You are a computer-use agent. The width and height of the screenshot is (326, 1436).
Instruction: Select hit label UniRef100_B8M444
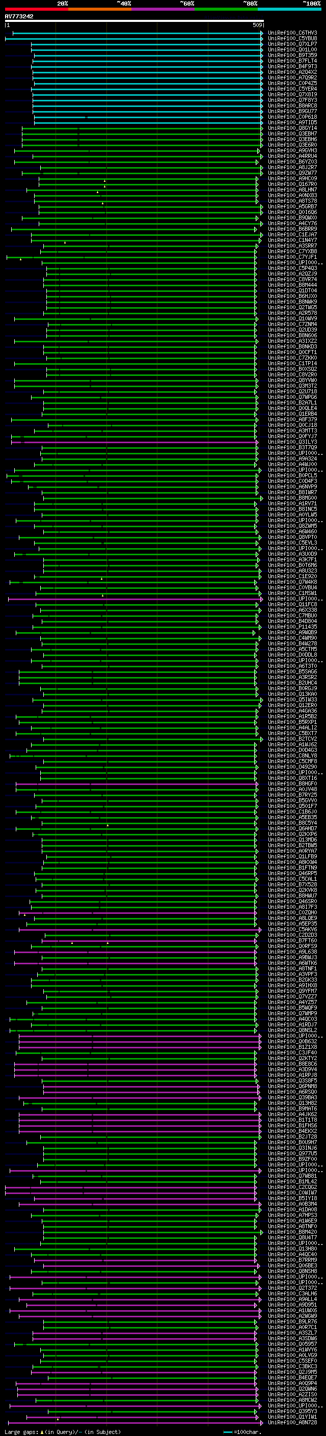tap(292, 285)
